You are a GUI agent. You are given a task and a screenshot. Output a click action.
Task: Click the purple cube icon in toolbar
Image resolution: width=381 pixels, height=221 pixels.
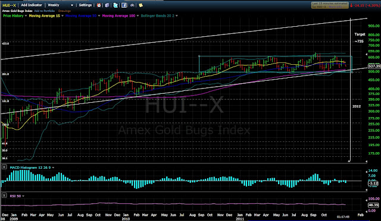107,5
